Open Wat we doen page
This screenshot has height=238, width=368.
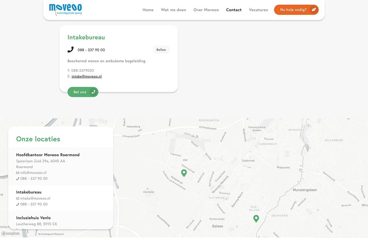click(173, 10)
